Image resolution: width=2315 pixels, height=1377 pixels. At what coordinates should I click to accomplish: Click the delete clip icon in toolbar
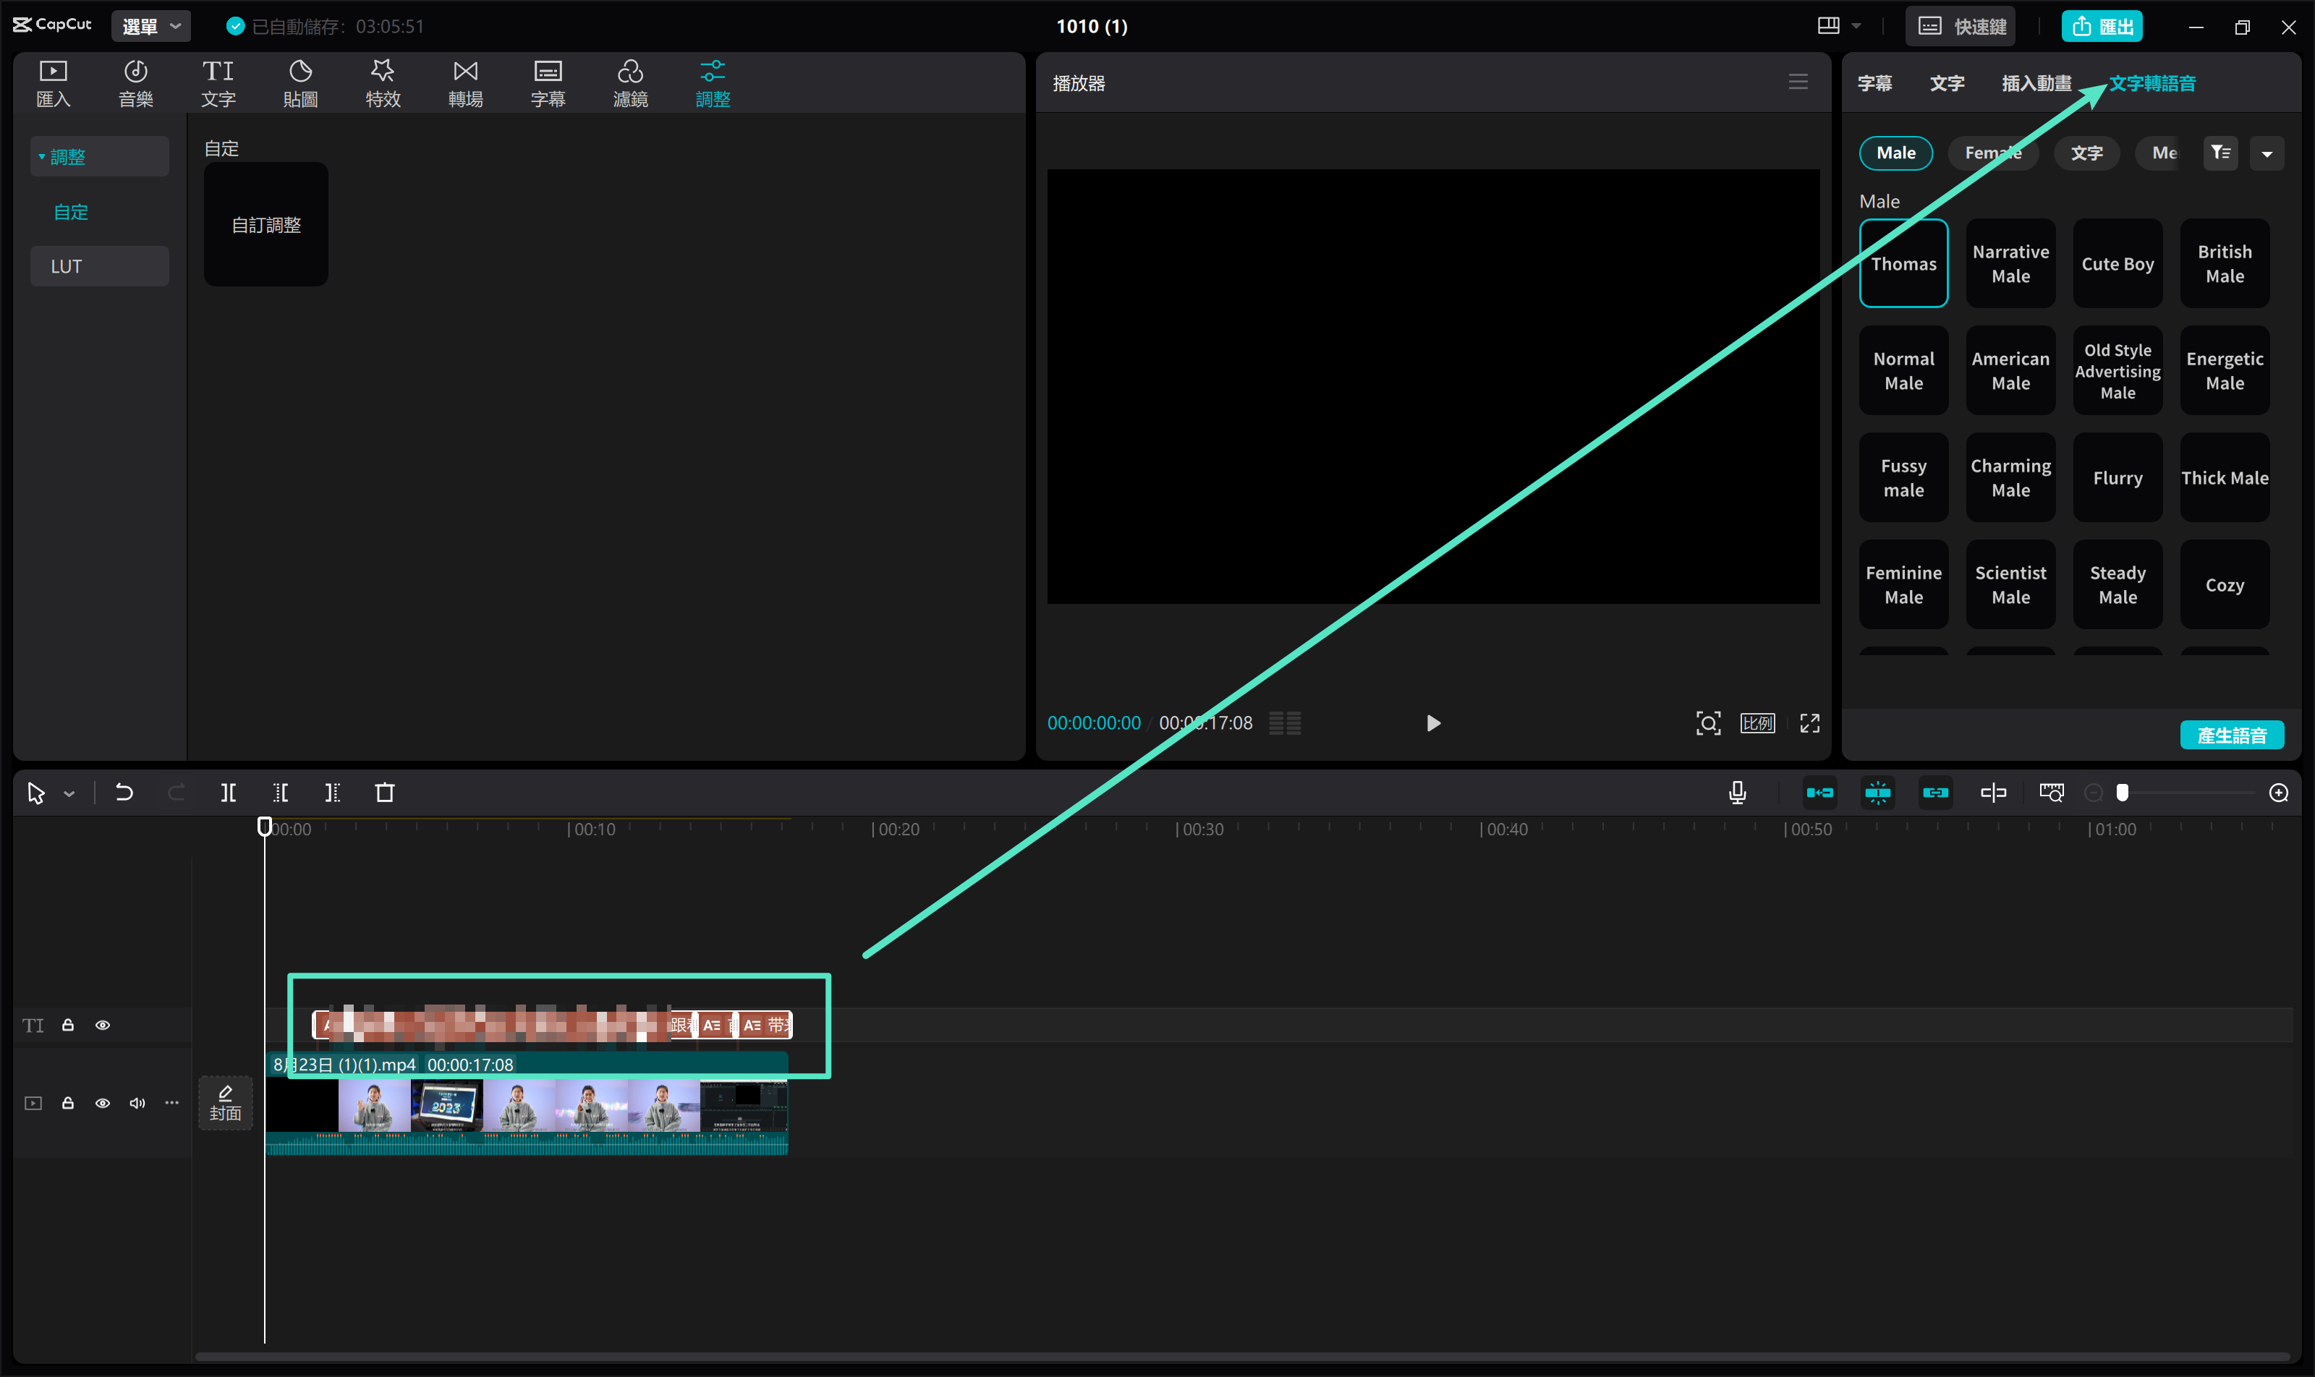386,793
